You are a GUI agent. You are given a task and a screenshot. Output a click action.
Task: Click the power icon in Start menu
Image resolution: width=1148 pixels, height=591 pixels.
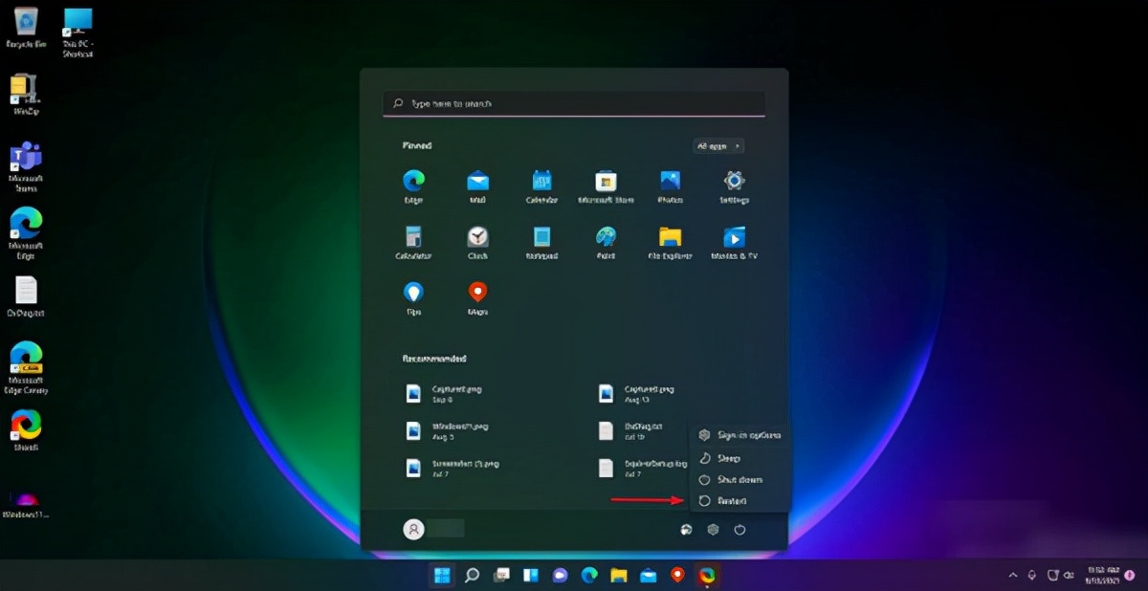[x=740, y=529]
